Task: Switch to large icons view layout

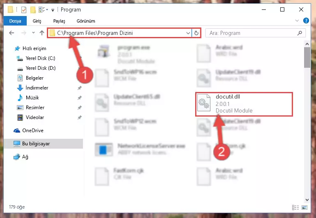Action: (x=305, y=207)
